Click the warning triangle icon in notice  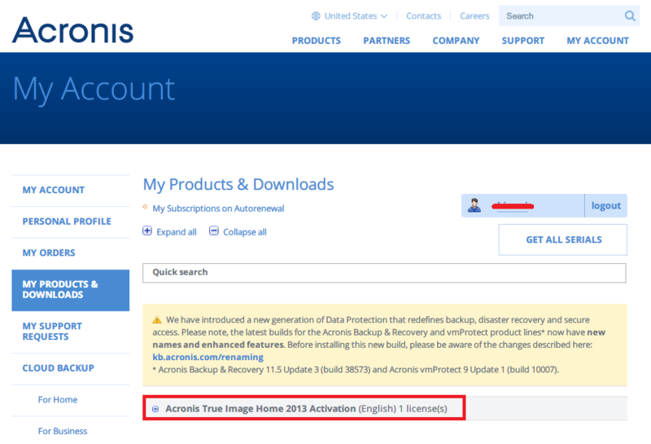(x=157, y=319)
